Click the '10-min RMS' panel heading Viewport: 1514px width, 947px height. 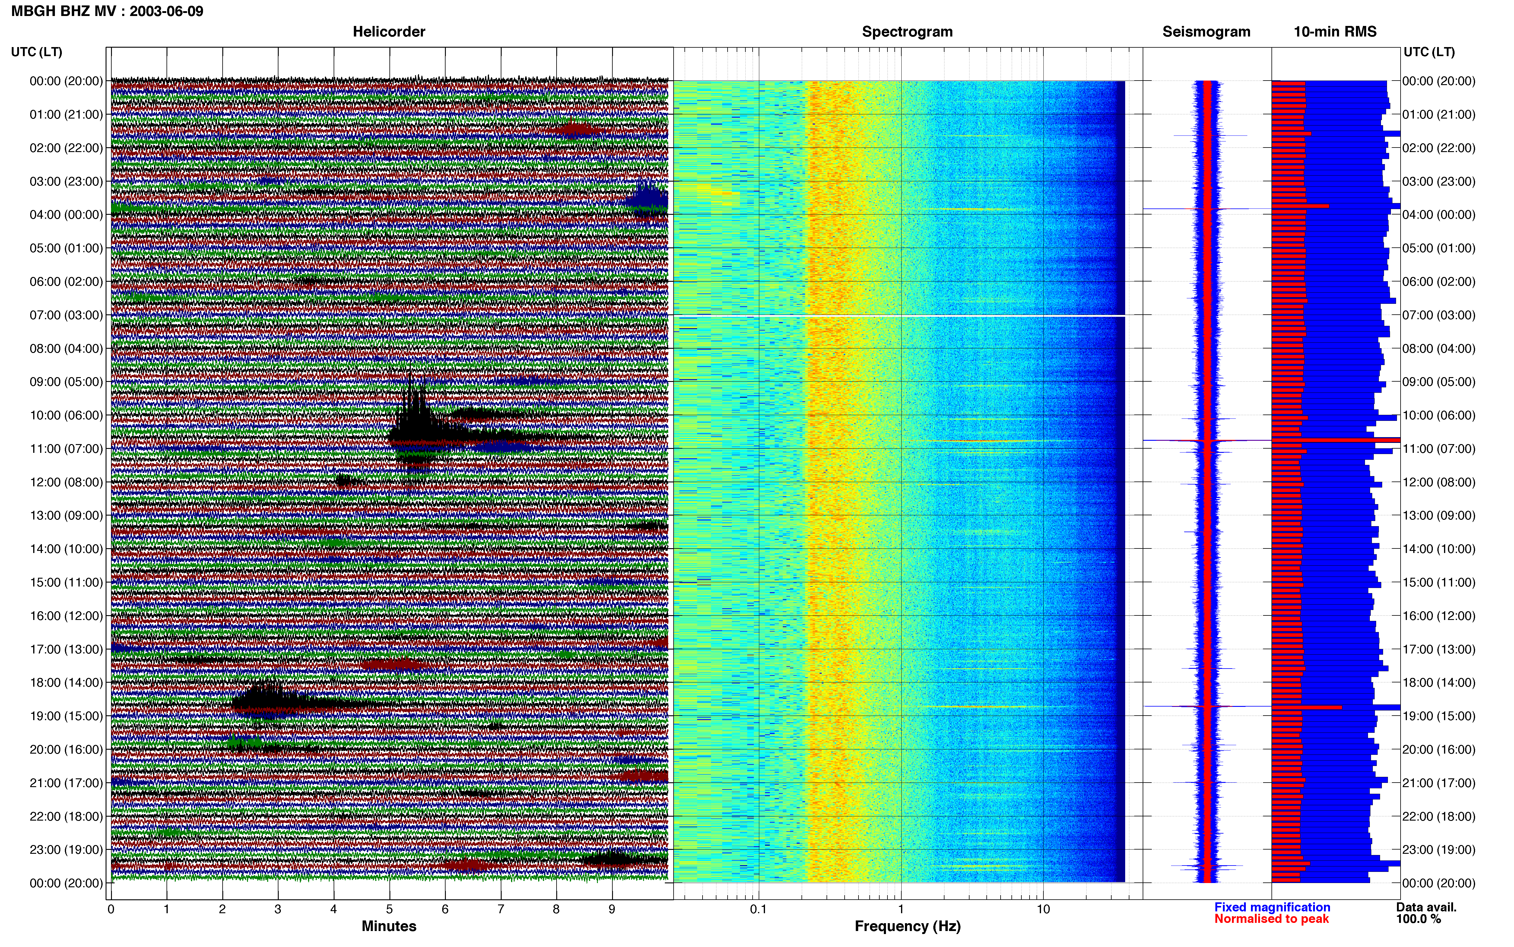(x=1335, y=32)
